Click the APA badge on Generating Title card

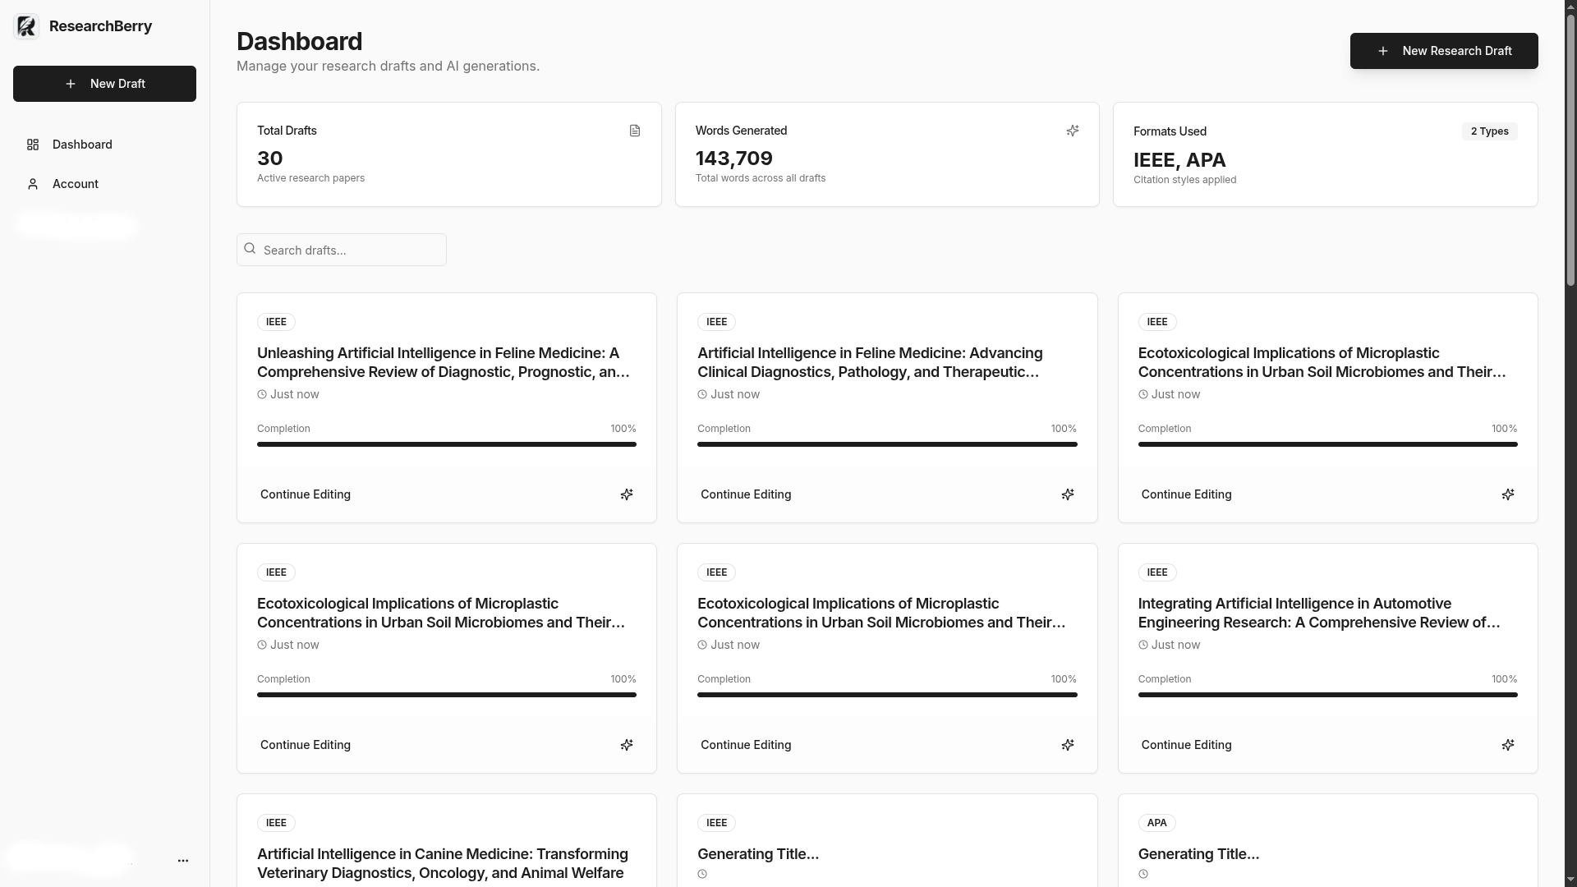pyautogui.click(x=1156, y=823)
